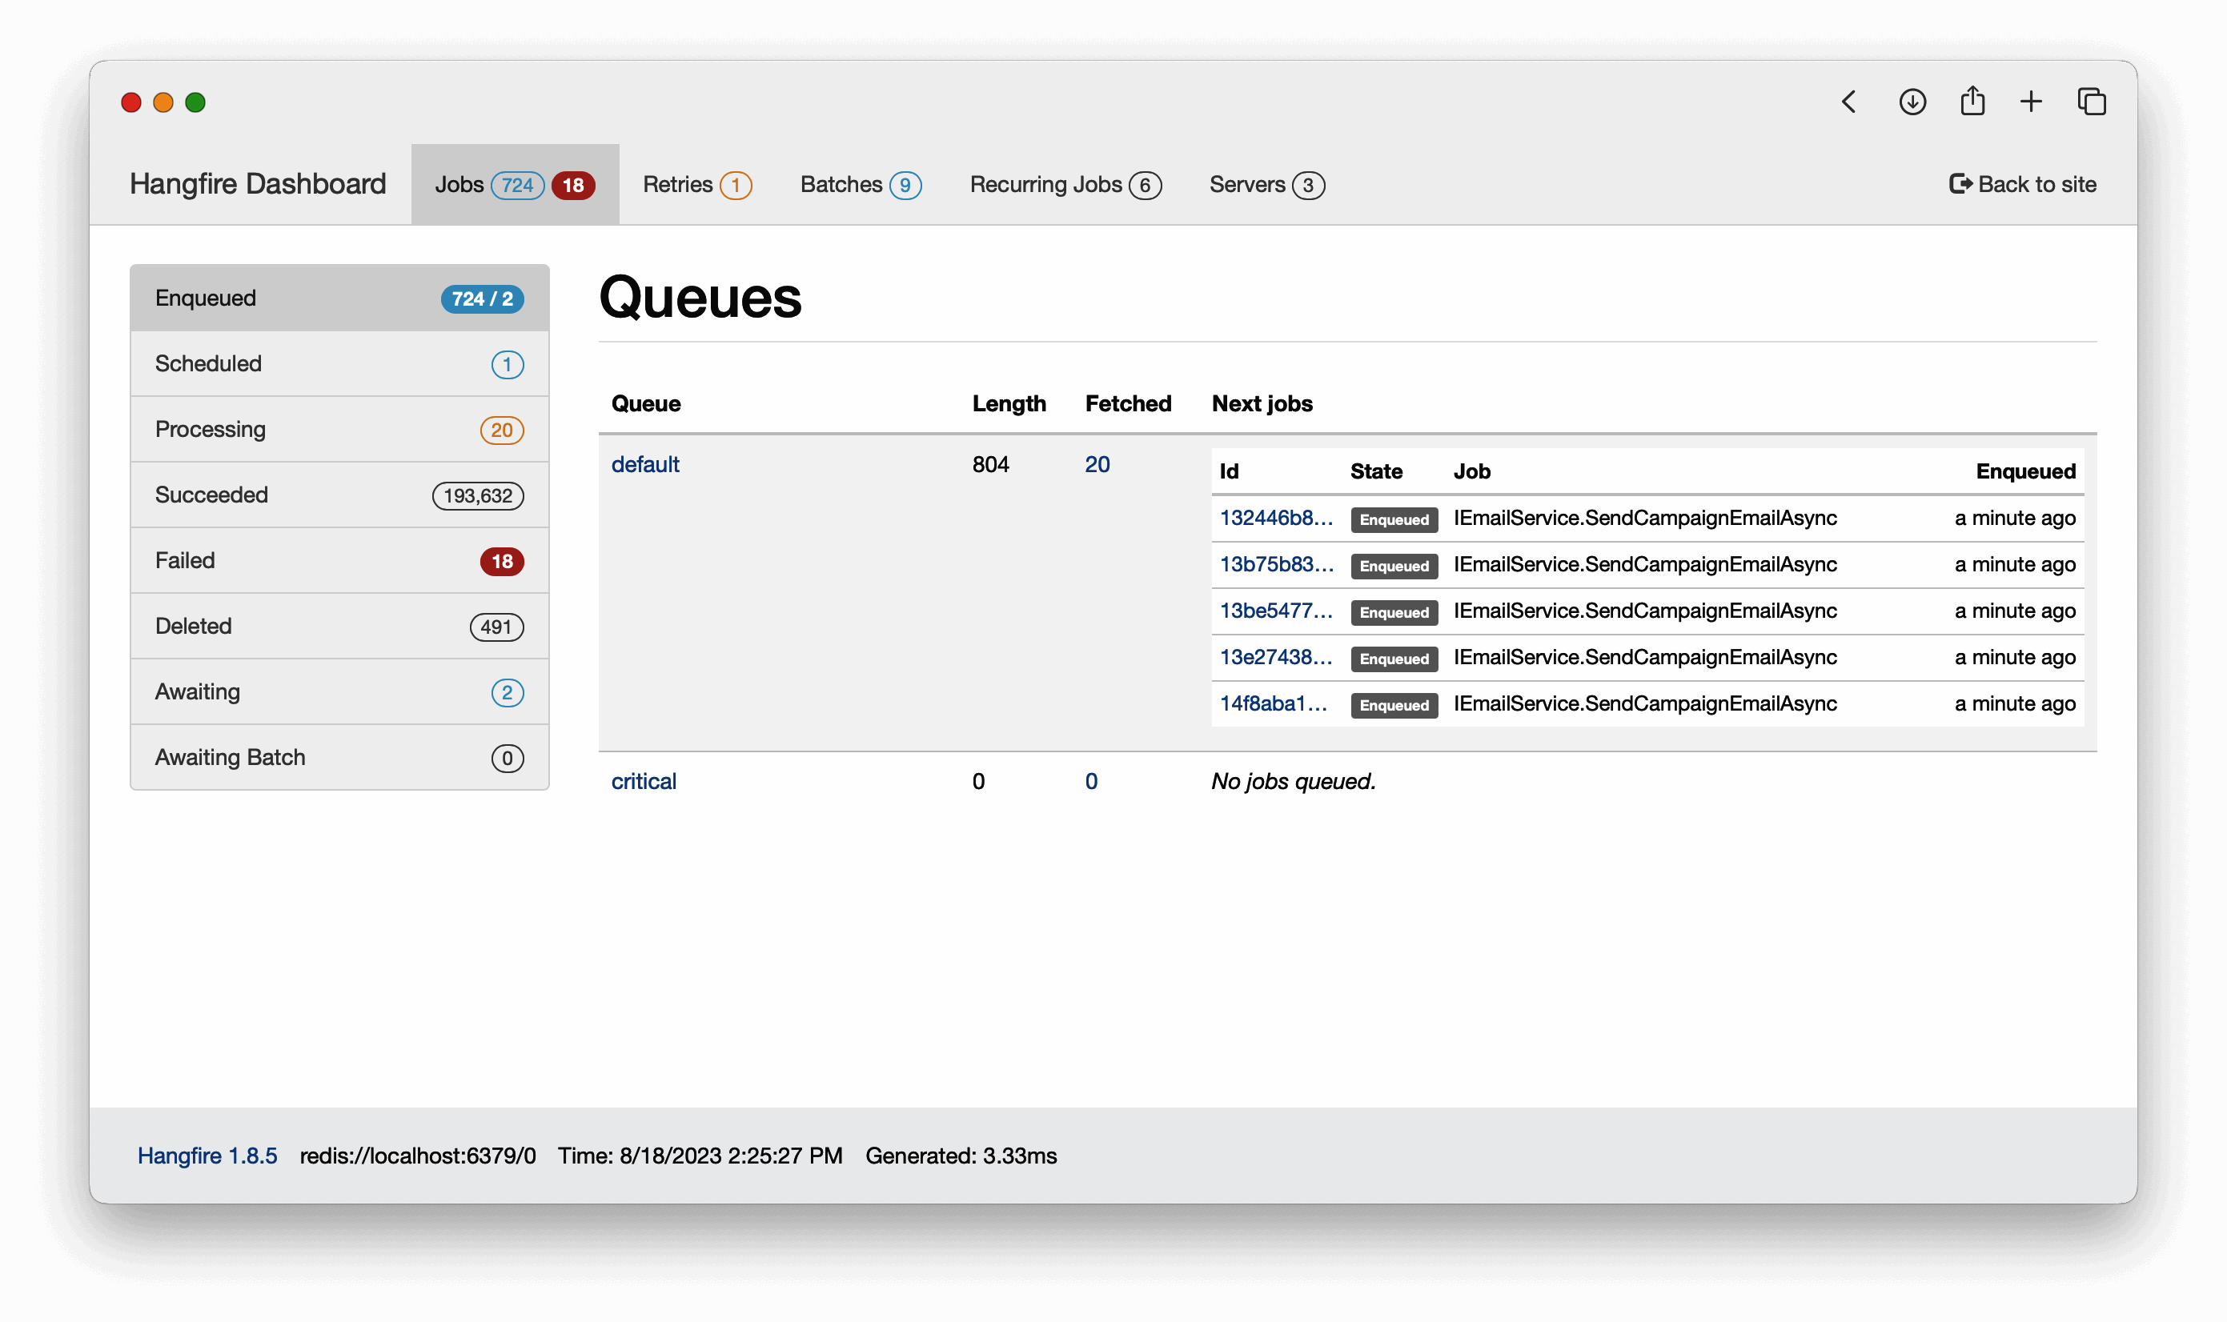The width and height of the screenshot is (2227, 1322).
Task: Click the share icon in toolbar
Action: click(x=1972, y=101)
